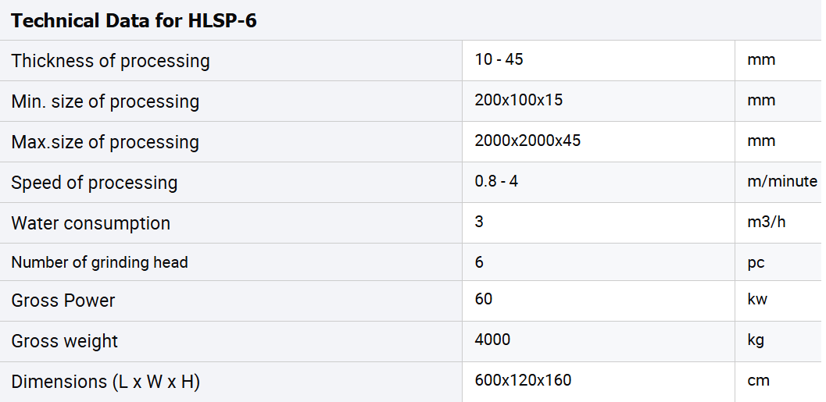Image resolution: width=826 pixels, height=402 pixels.
Task: Click the '10 - 45' thickness value
Action: [499, 59]
